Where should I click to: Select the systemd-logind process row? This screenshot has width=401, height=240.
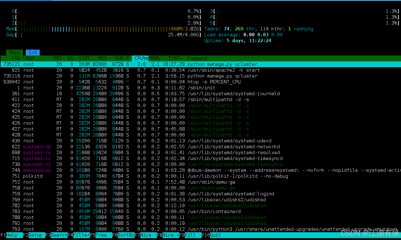coord(200,194)
